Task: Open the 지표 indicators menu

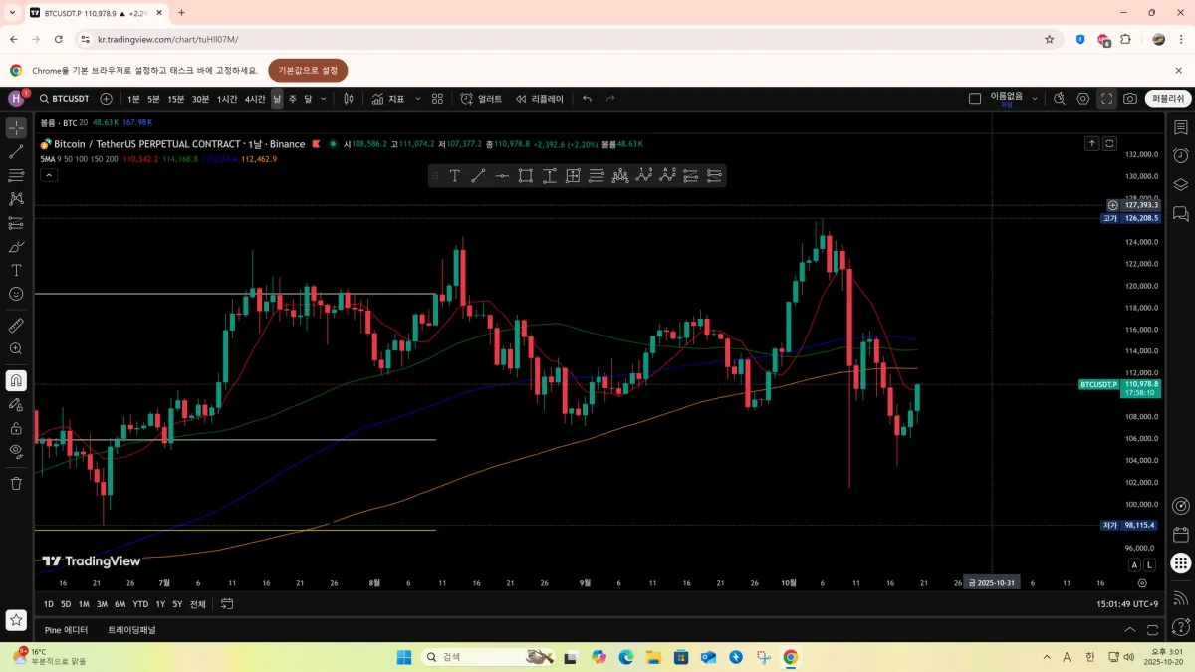Action: [388, 99]
